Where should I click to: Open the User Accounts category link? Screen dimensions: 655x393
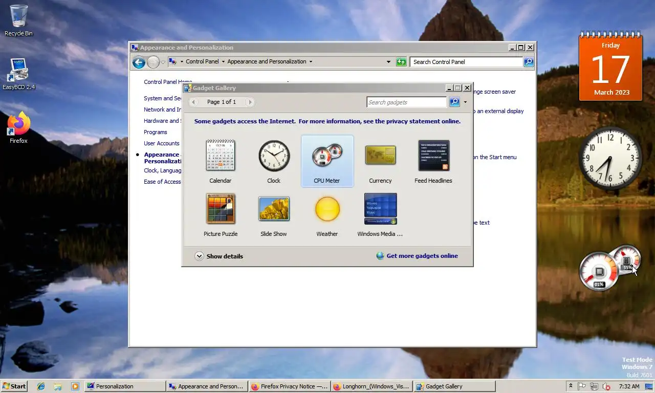[162, 143]
